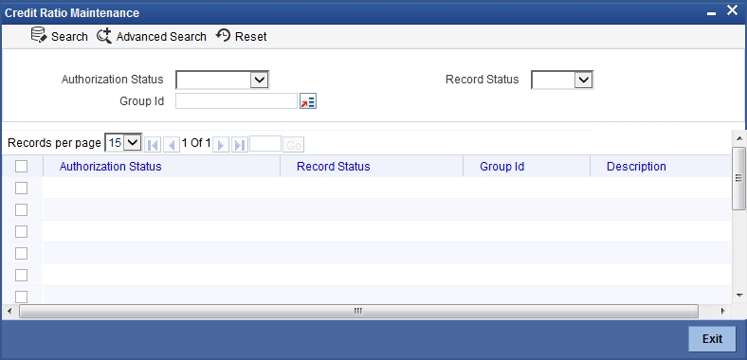Go to first page of records

tap(153, 145)
